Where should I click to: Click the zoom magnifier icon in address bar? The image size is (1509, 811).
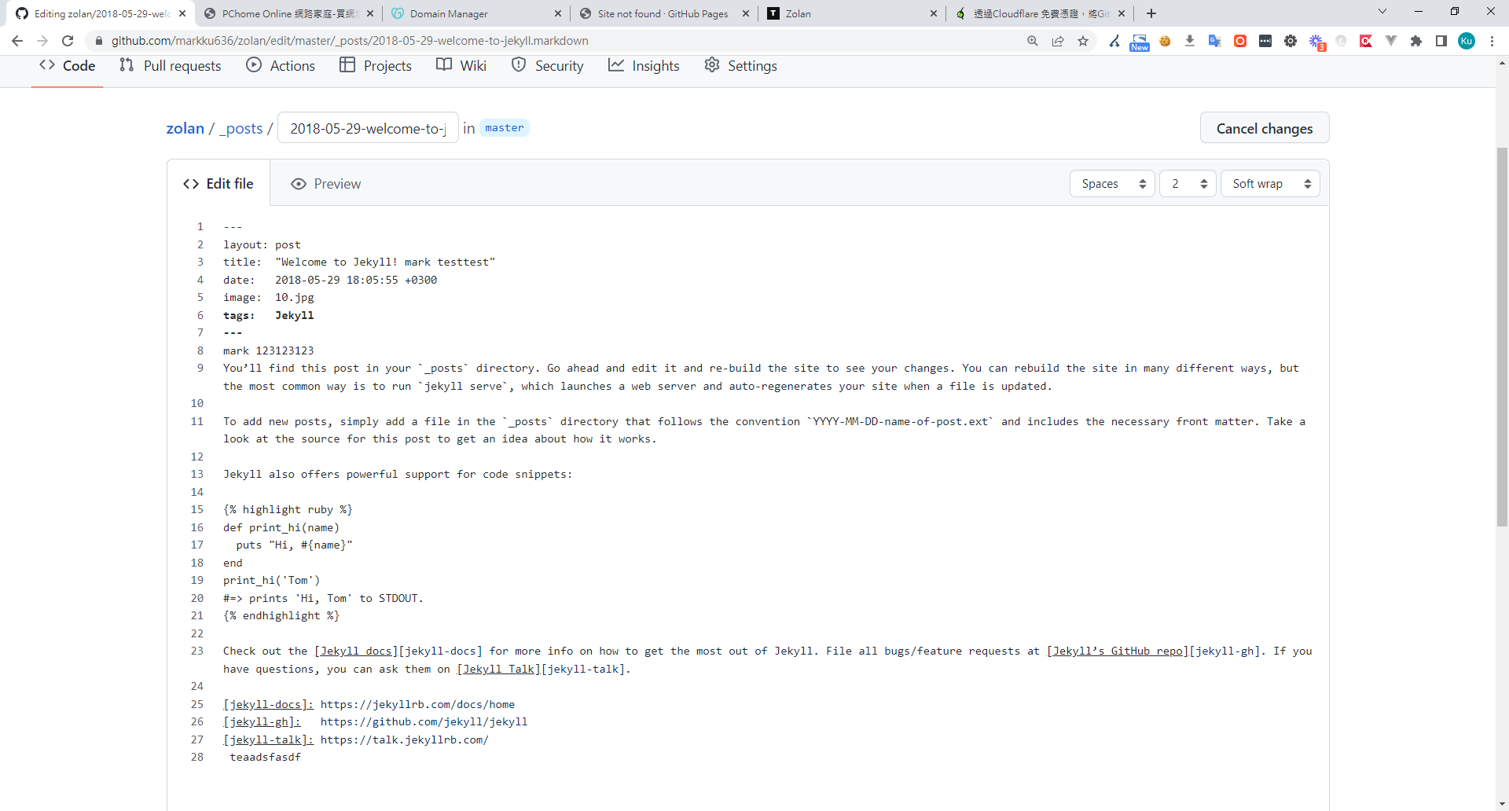tap(1033, 41)
